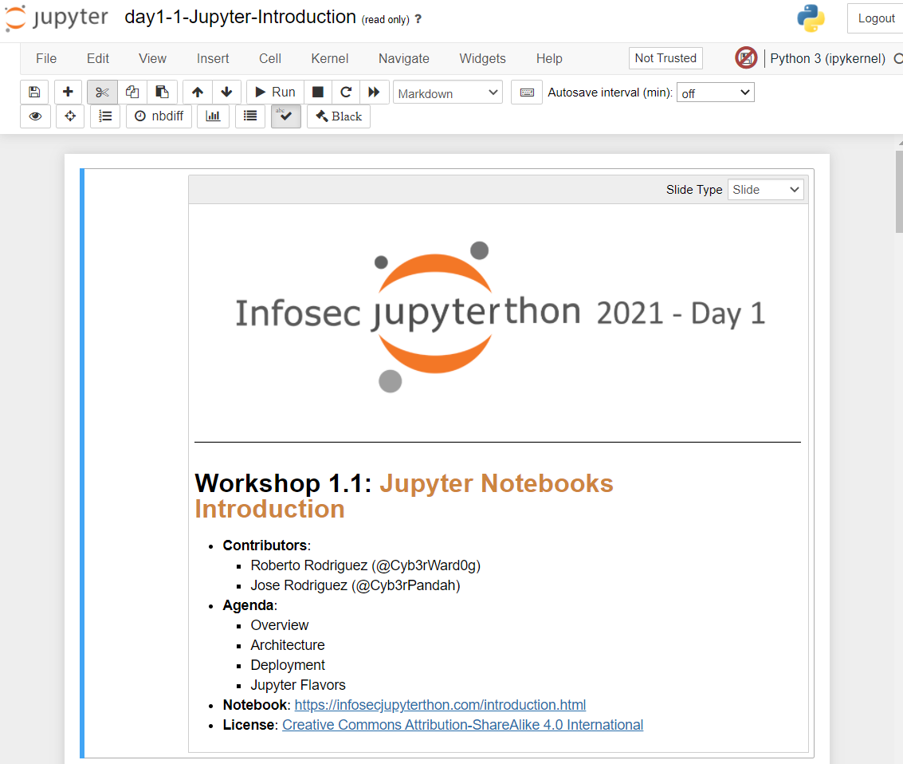The width and height of the screenshot is (903, 764).
Task: Run the selected cell
Action: (275, 93)
